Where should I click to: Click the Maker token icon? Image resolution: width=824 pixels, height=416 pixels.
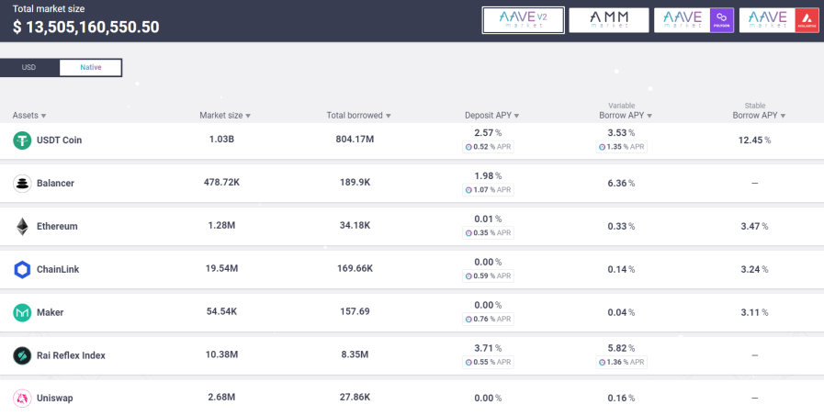point(22,312)
